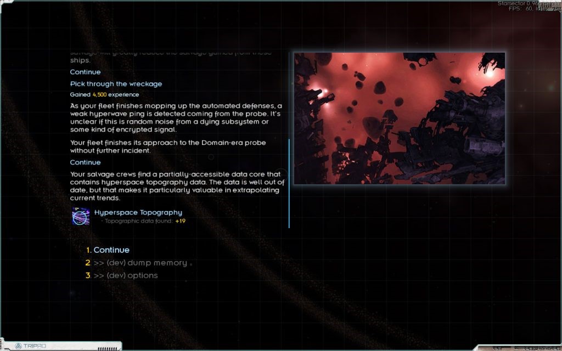
Task: Click the debris field illustration
Action: (x=399, y=118)
